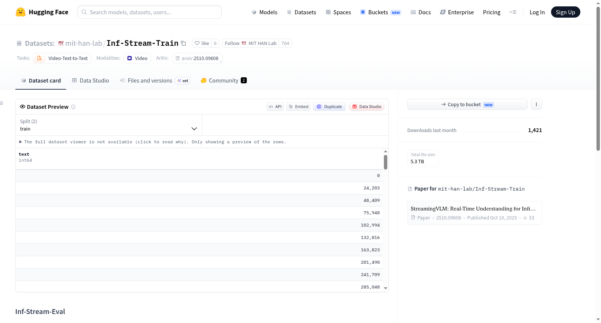Click the like count 6
Image resolution: width=601 pixels, height=323 pixels.
click(x=215, y=43)
